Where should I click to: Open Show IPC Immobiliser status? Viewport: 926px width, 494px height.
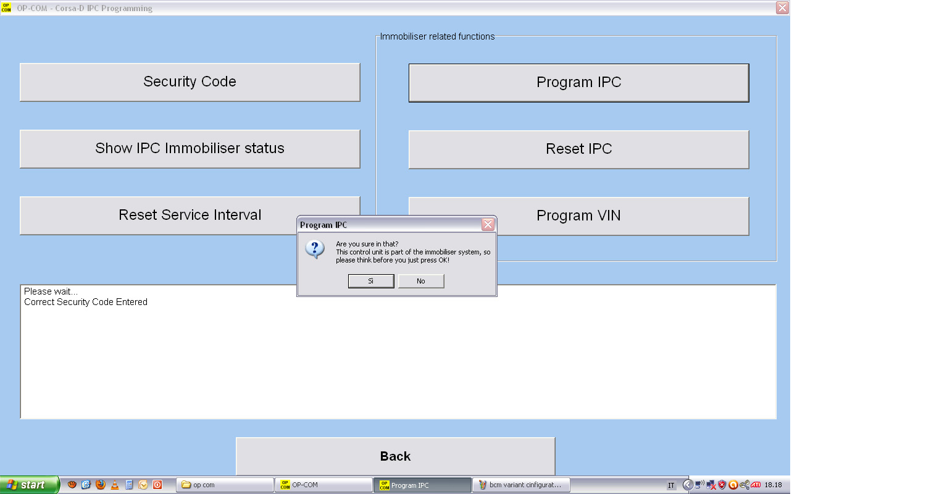coord(190,149)
